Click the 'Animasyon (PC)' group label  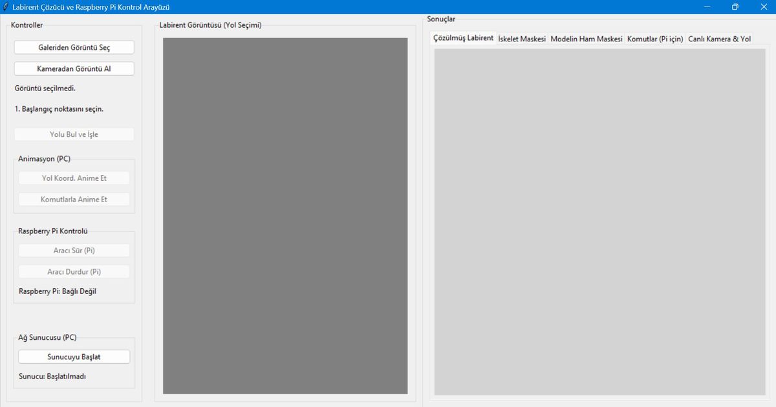point(45,159)
